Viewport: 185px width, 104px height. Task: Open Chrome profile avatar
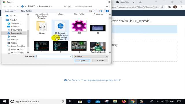pyautogui.click(x=175, y=7)
